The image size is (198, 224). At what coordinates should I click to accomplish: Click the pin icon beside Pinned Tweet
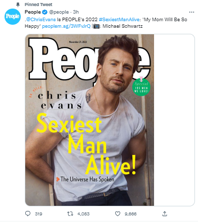pos(18,5)
